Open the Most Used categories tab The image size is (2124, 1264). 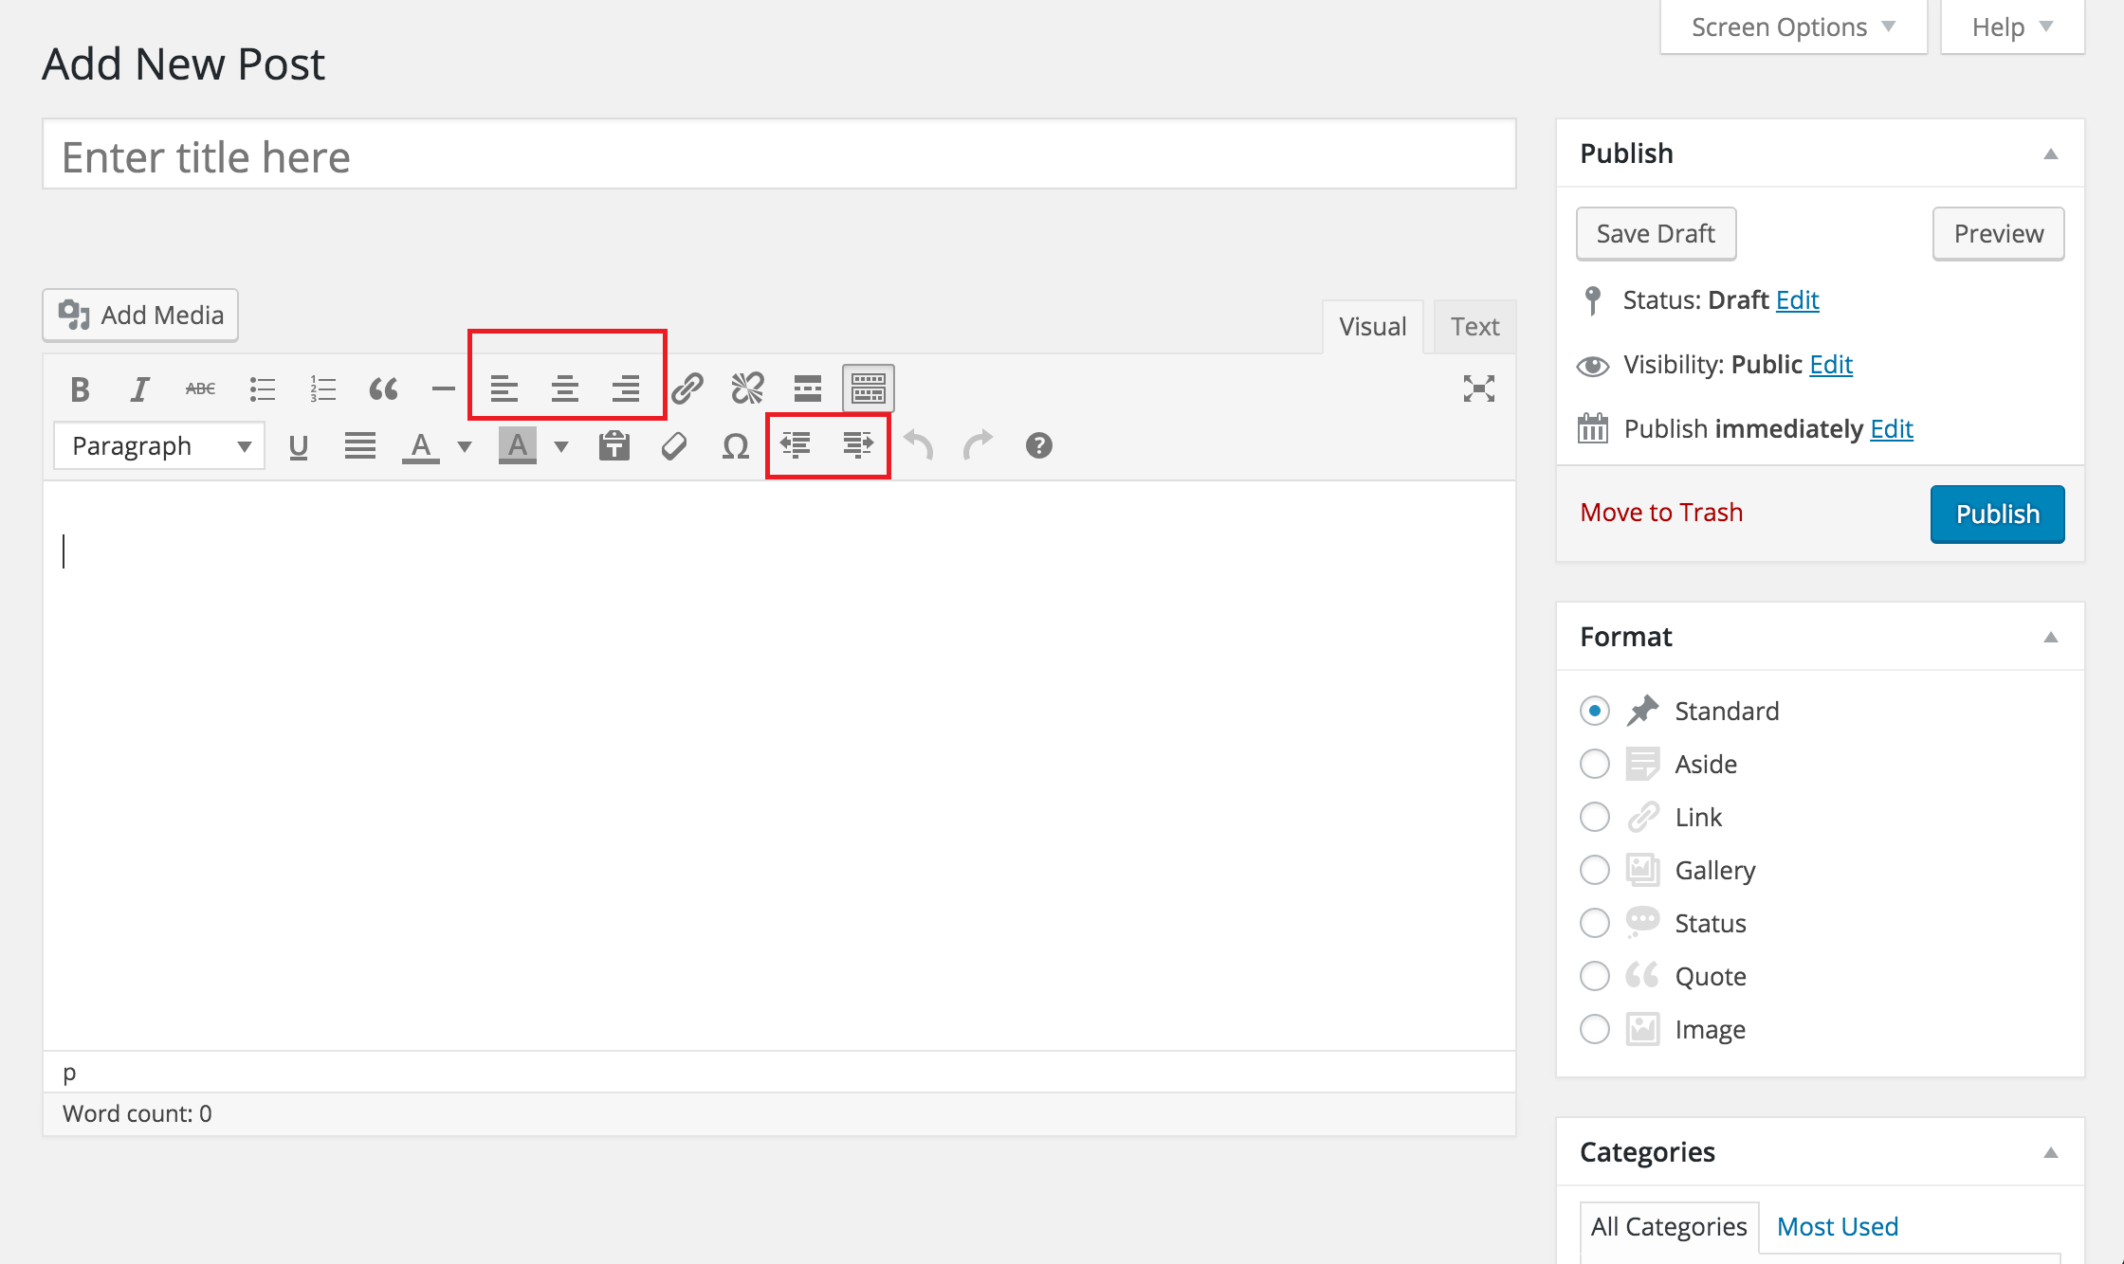[1837, 1225]
